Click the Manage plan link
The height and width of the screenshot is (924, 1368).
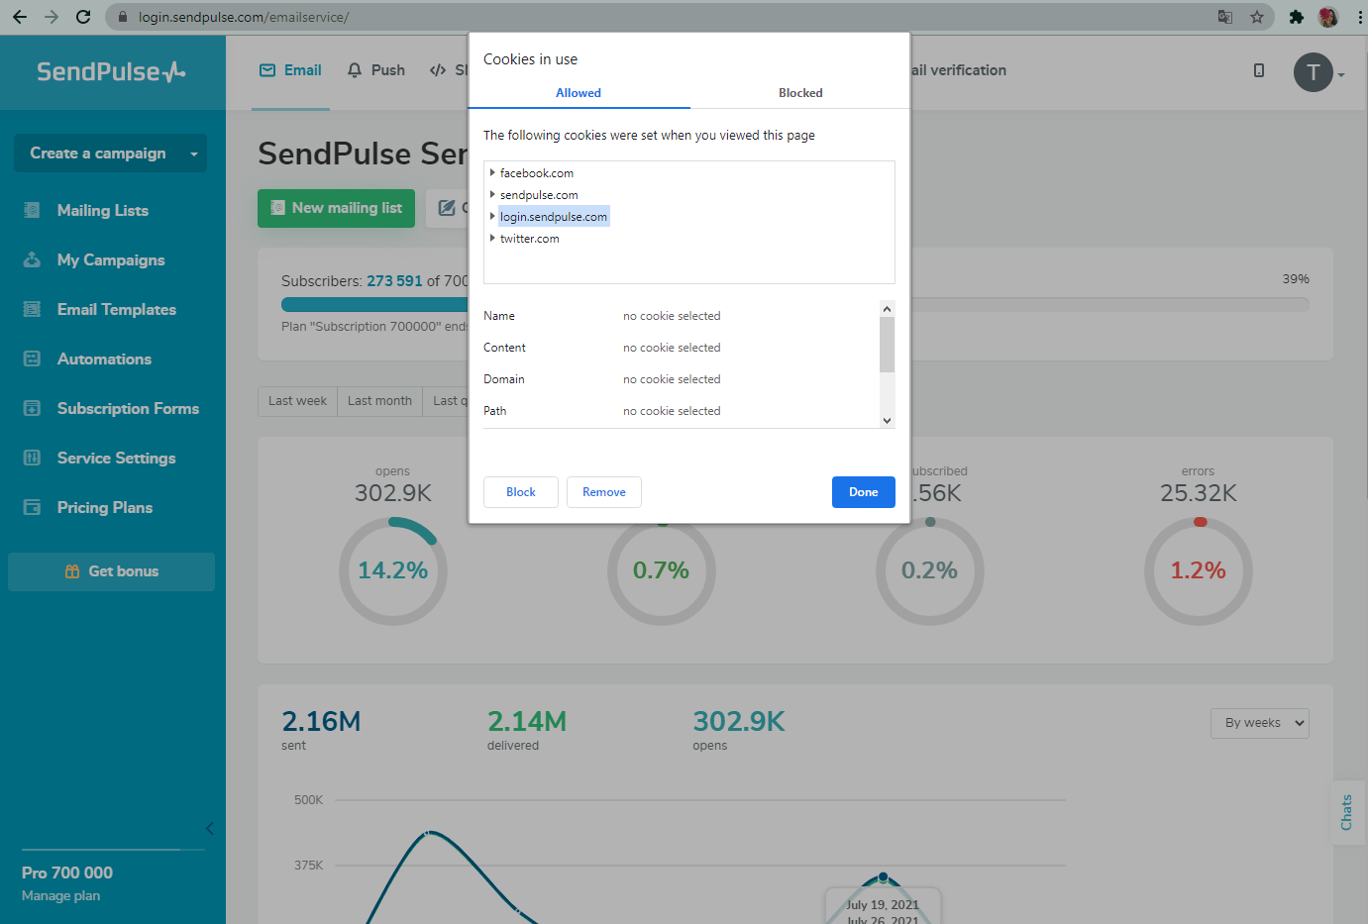tap(60, 895)
